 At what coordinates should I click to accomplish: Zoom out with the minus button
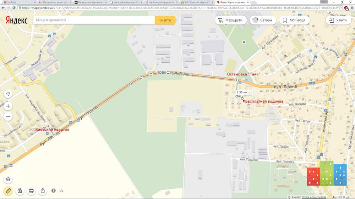click(8, 117)
